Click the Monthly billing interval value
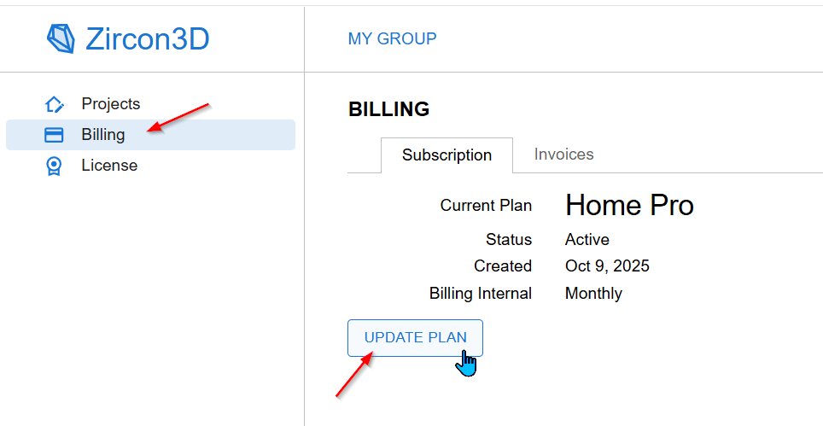Viewport: 823px width, 426px height. 593,294
